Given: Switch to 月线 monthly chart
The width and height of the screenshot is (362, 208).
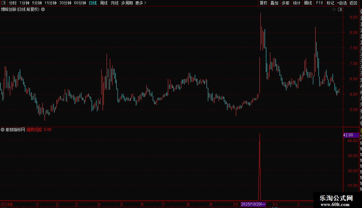Looking at the screenshot, I should [x=114, y=3].
